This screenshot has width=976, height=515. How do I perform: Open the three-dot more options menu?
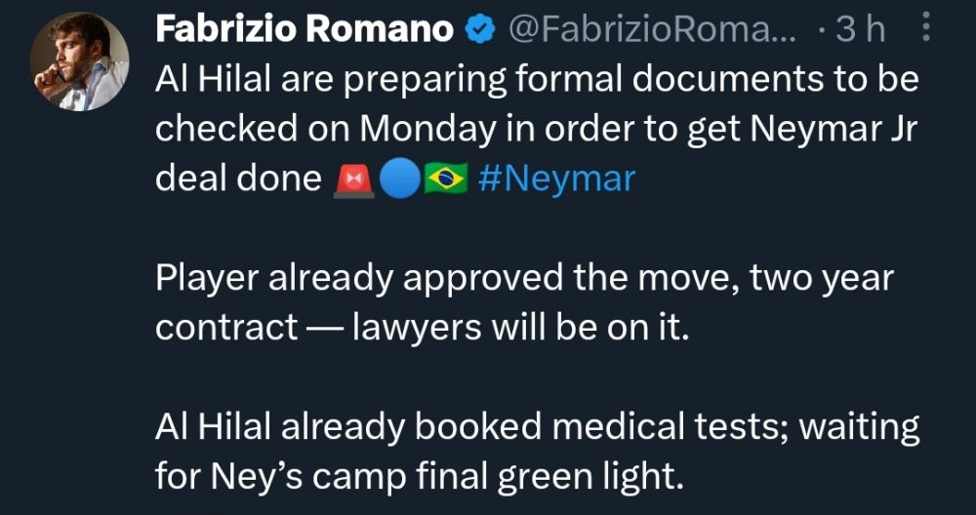click(925, 29)
